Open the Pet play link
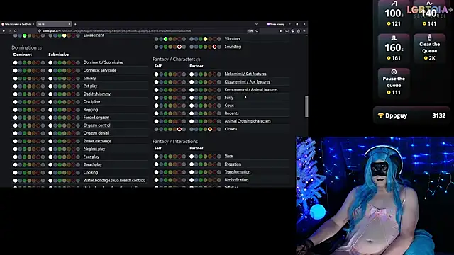 coord(90,86)
